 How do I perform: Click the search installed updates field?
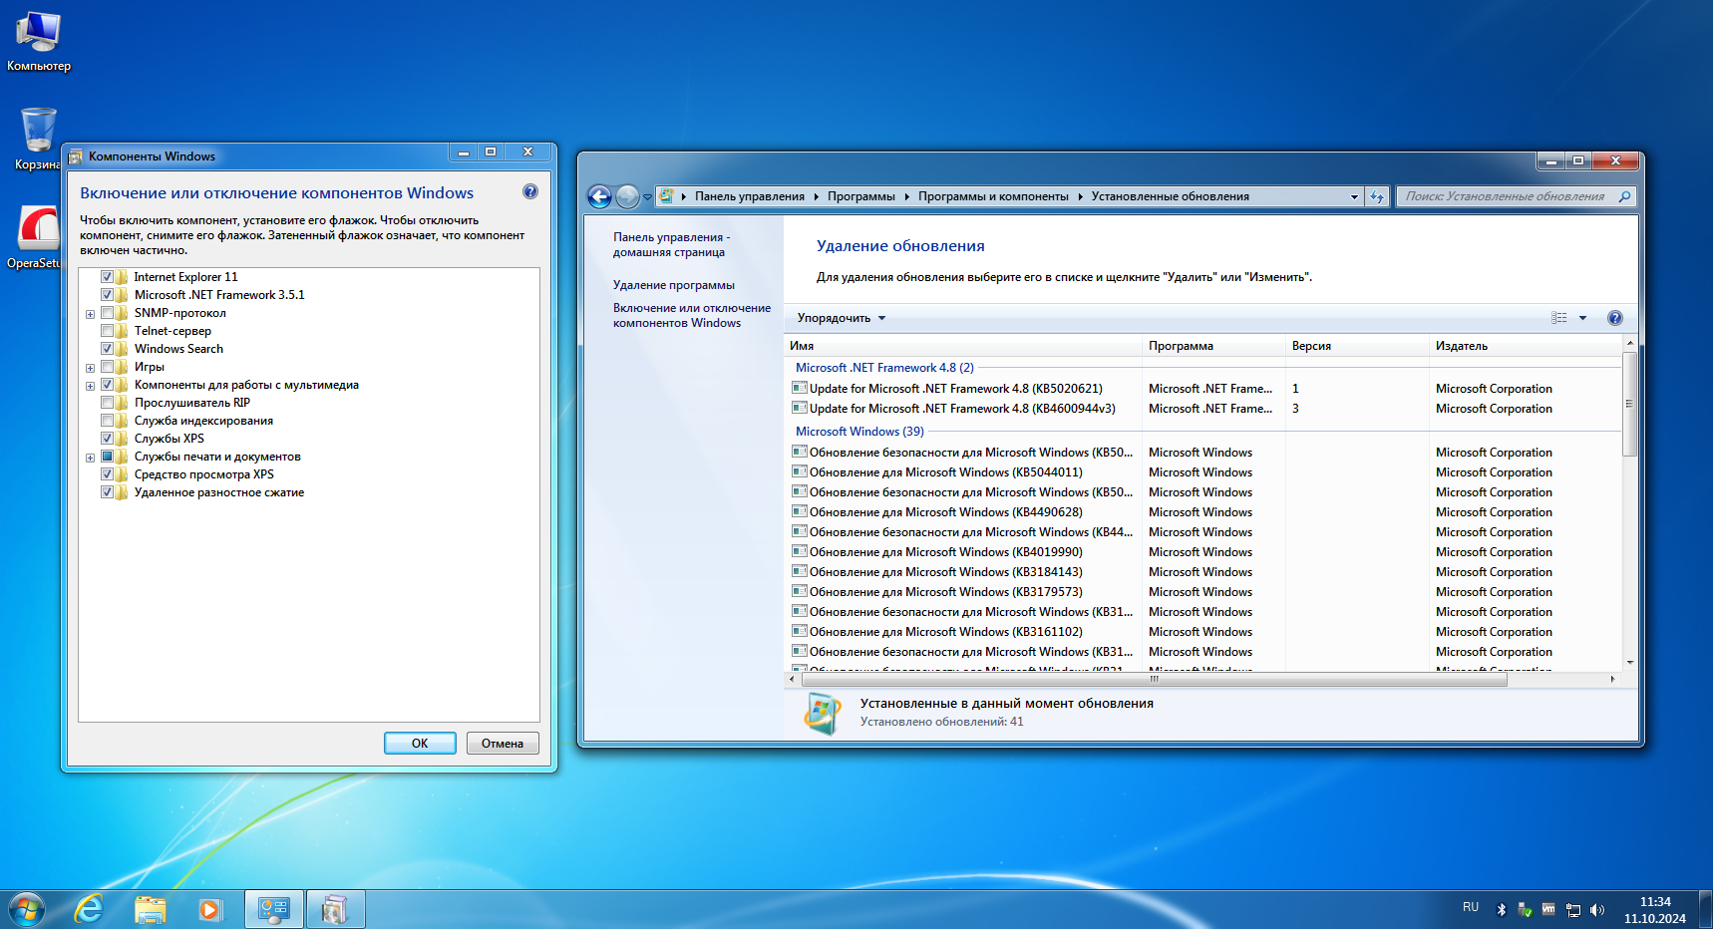1506,196
